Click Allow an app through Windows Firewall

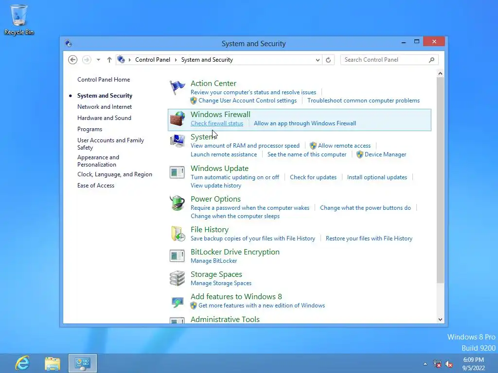click(305, 123)
